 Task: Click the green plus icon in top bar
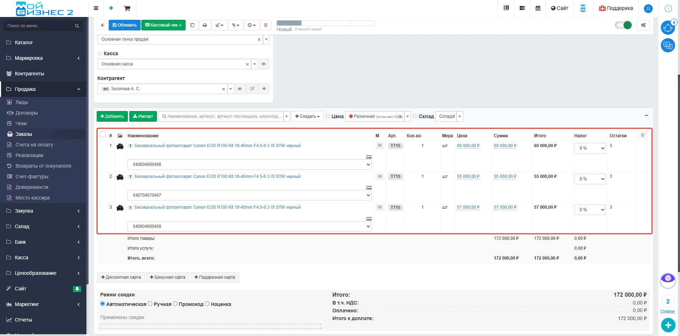point(111,8)
